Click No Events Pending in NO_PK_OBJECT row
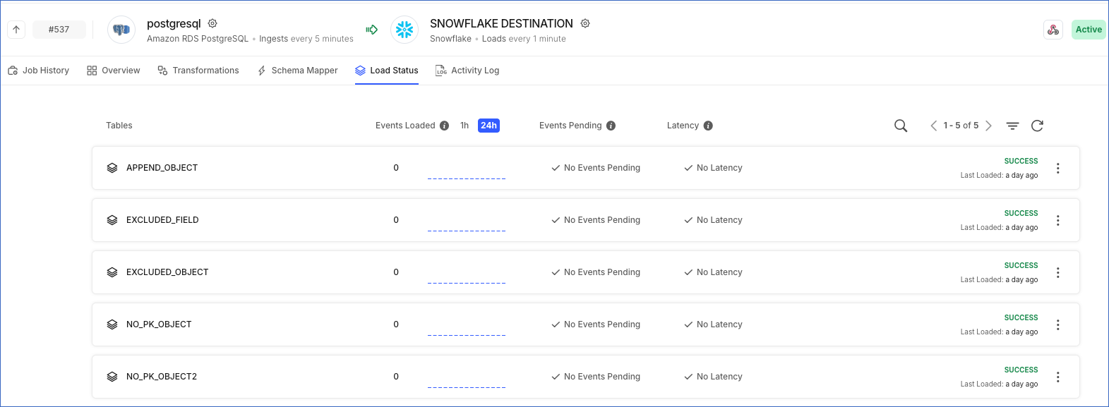This screenshot has height=407, width=1109. 596,324
